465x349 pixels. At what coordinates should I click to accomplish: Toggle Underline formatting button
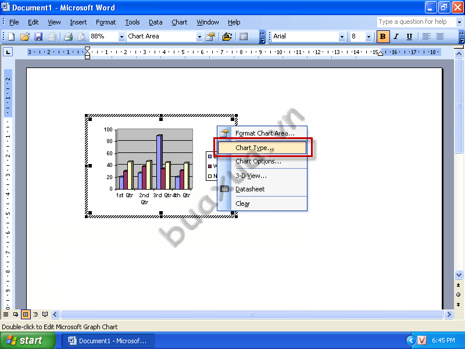tap(410, 37)
